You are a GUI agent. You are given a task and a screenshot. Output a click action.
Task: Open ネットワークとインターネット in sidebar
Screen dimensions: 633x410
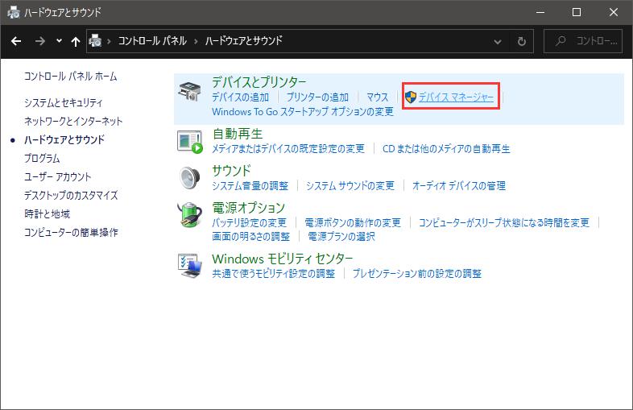(x=73, y=121)
